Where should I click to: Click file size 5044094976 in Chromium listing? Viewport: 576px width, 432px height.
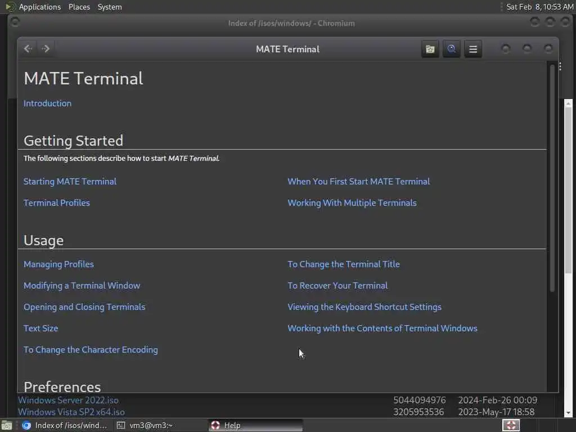[420, 400]
